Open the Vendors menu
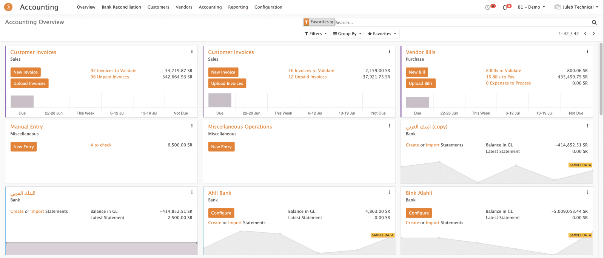604x258 pixels. tap(184, 7)
